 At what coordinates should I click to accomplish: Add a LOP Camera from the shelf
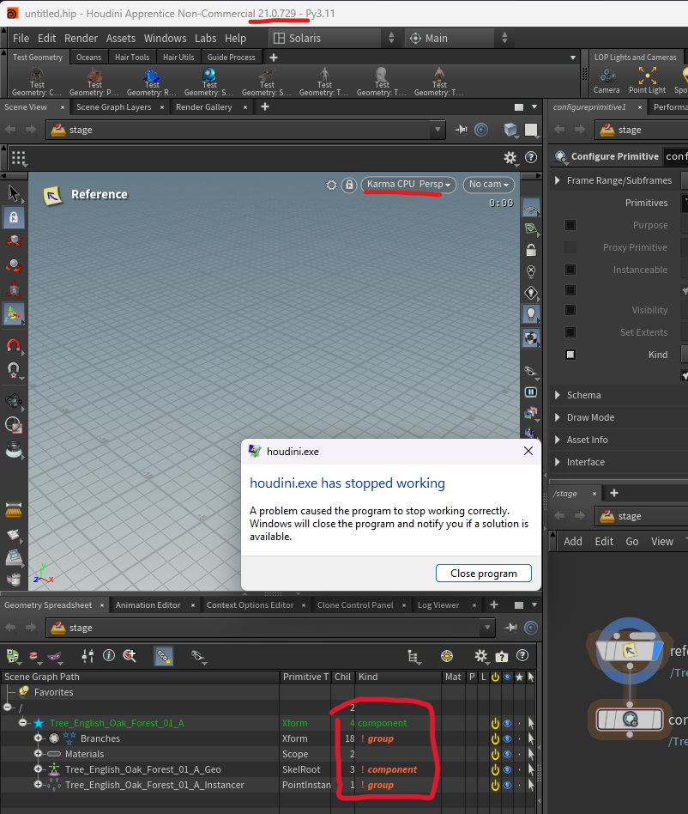click(x=607, y=81)
